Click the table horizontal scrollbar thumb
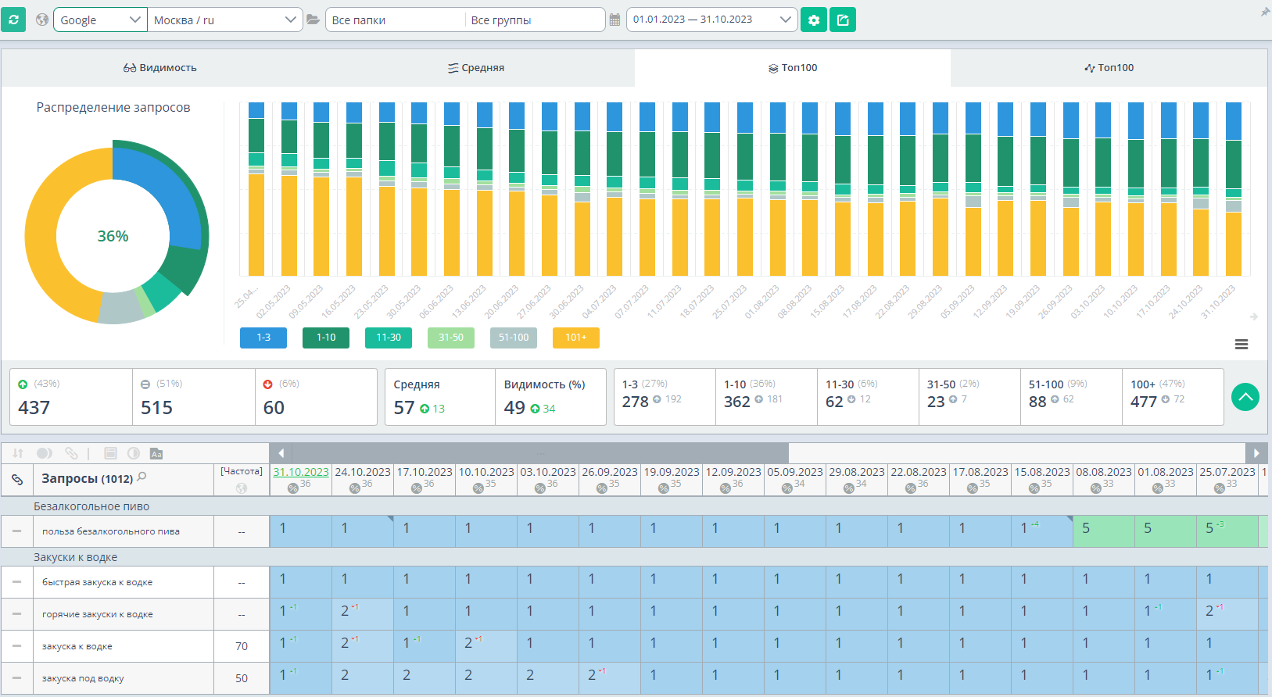The width and height of the screenshot is (1272, 697). 540,453
